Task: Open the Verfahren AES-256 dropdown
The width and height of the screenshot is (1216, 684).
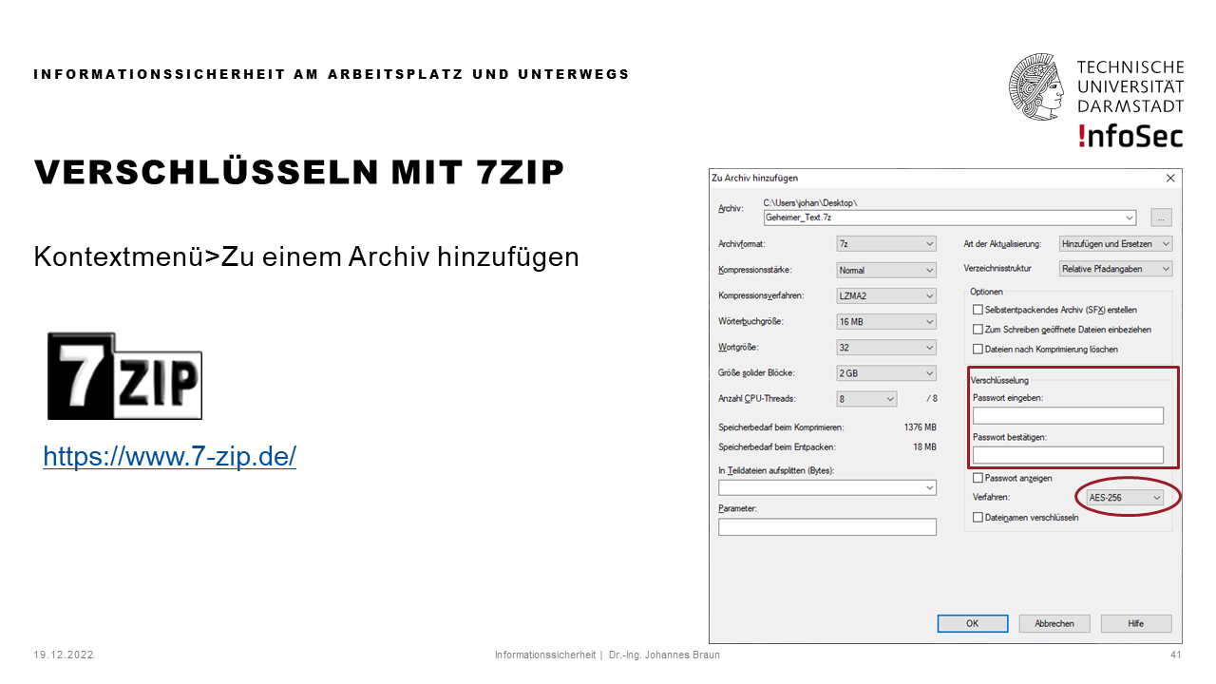Action: [1125, 498]
